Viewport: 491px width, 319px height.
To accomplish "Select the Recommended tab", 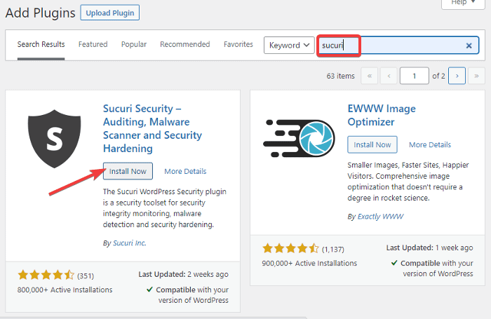I will (x=185, y=44).
